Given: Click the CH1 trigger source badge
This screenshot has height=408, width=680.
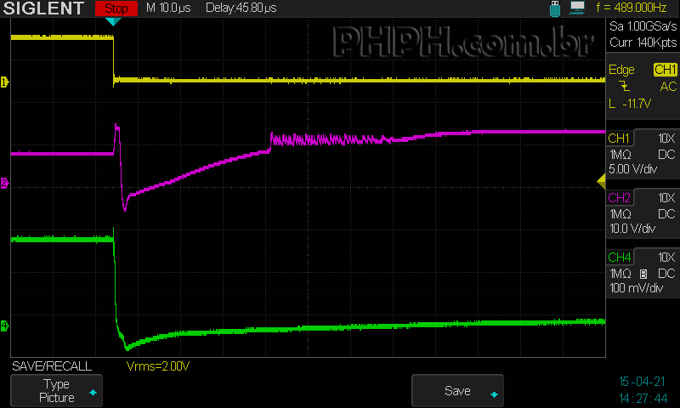Looking at the screenshot, I should click(x=665, y=70).
